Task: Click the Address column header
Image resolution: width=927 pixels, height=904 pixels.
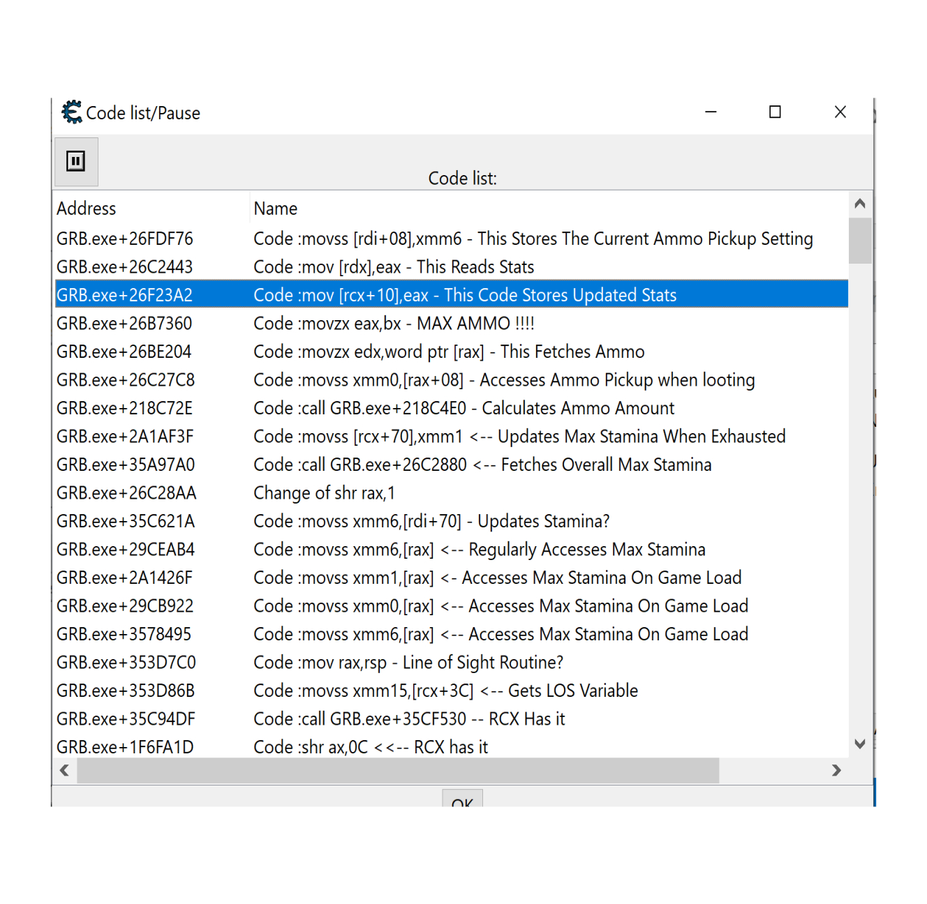Action: tap(87, 209)
